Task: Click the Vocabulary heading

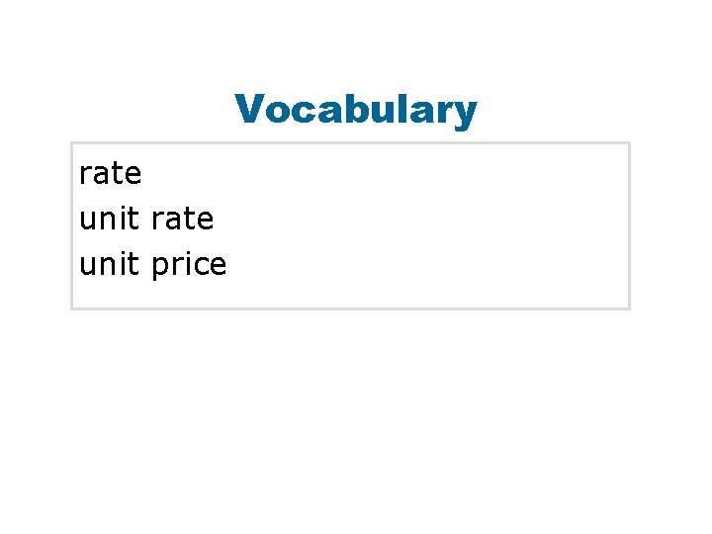Action: (x=356, y=109)
